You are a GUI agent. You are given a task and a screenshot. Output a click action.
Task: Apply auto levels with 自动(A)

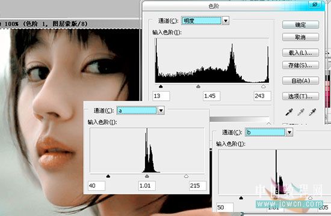tap(300, 80)
